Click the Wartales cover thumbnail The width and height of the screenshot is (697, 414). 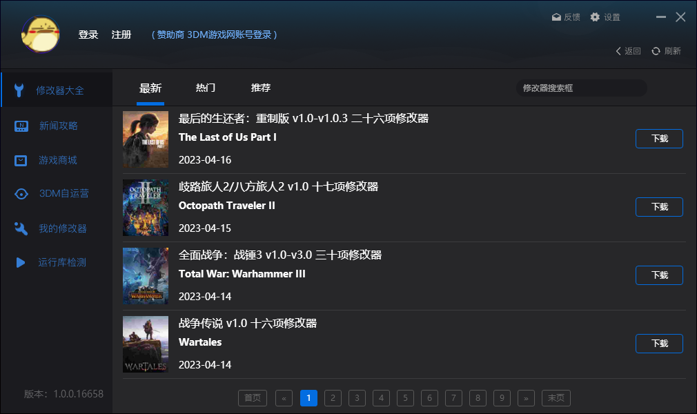(x=146, y=344)
